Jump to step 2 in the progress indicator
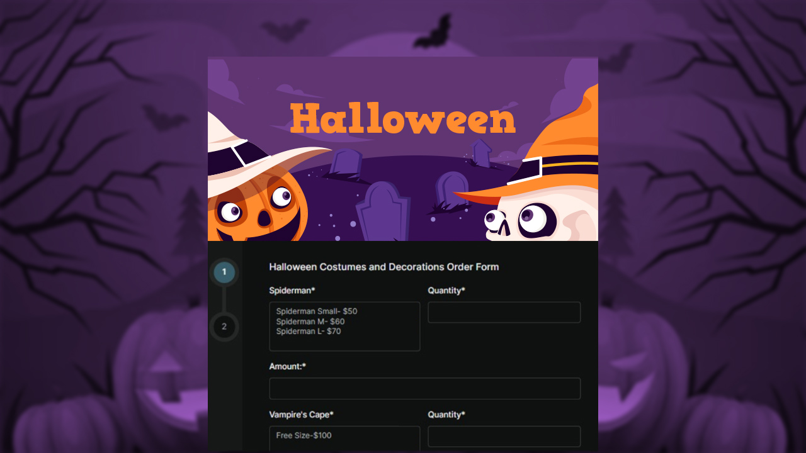 (x=224, y=327)
